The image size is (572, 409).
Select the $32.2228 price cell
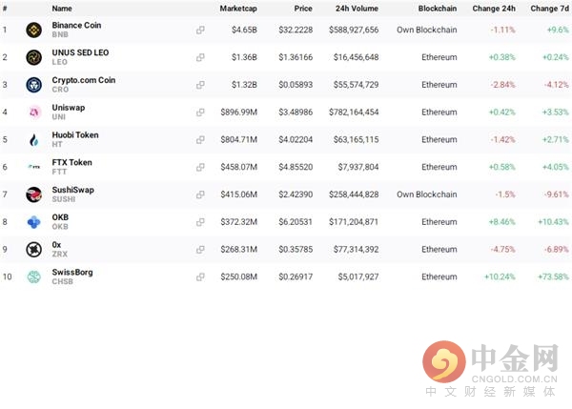click(x=296, y=30)
